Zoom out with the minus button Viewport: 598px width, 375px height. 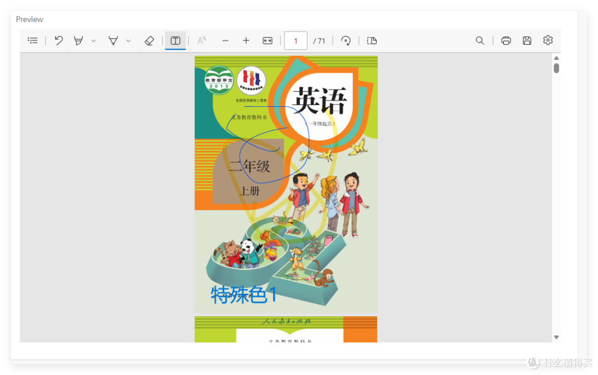(x=225, y=40)
